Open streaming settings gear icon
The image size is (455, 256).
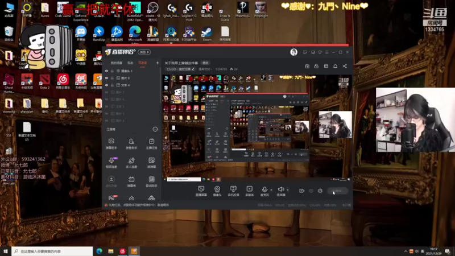[320, 191]
